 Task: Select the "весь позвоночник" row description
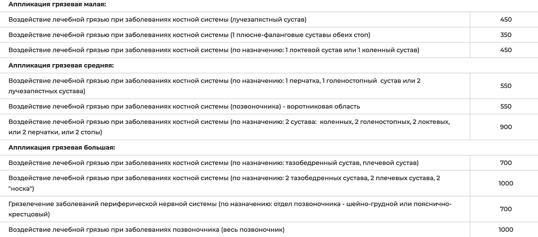[146, 230]
